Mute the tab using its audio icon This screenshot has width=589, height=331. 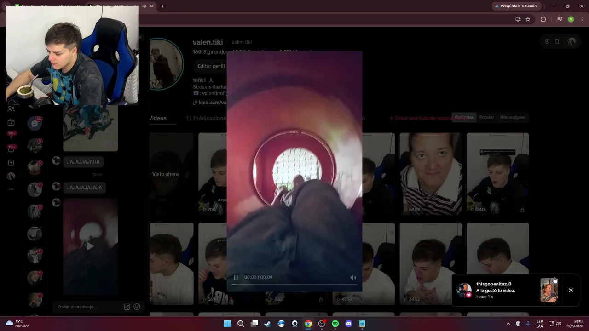tap(144, 6)
